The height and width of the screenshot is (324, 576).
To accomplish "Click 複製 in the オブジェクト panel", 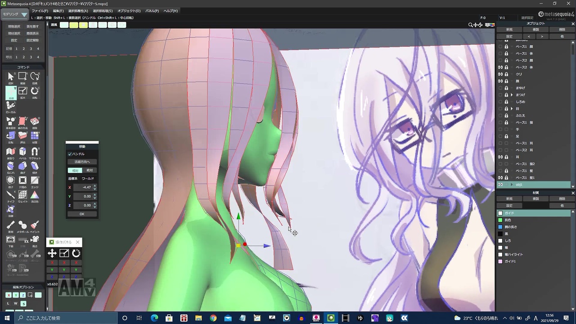I will [x=535, y=30].
